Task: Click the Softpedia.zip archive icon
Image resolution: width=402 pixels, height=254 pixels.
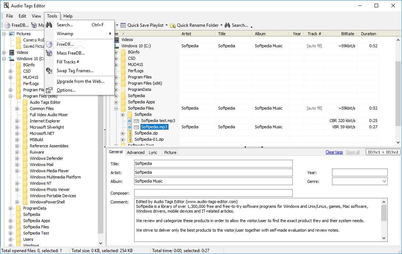Action: (130, 133)
